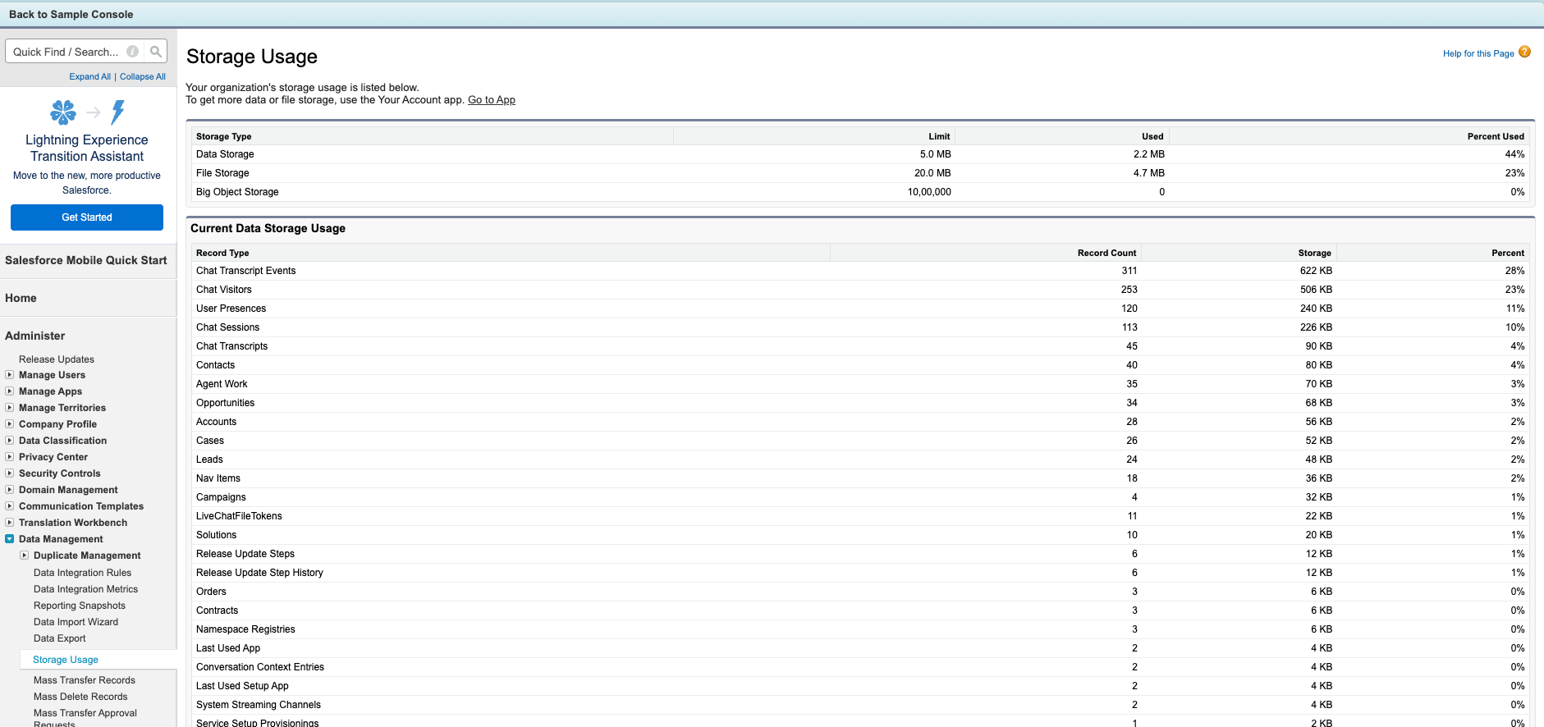Click the Big Object Storage row label

[x=237, y=192]
